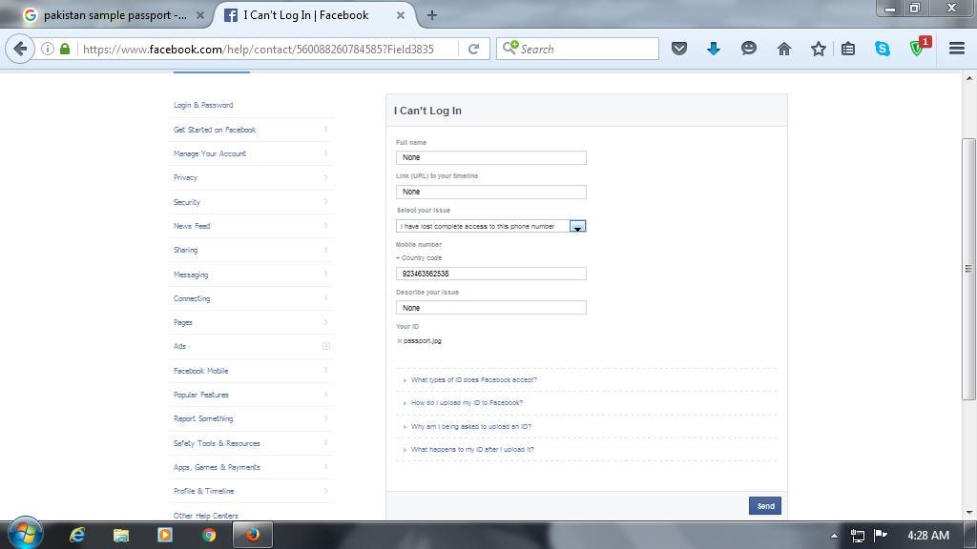The height and width of the screenshot is (549, 977).
Task: Close the I Can't Log In tab
Action: [x=401, y=15]
